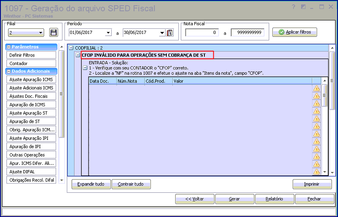Click the outer tree scrollbar down arrow

pos(332,173)
